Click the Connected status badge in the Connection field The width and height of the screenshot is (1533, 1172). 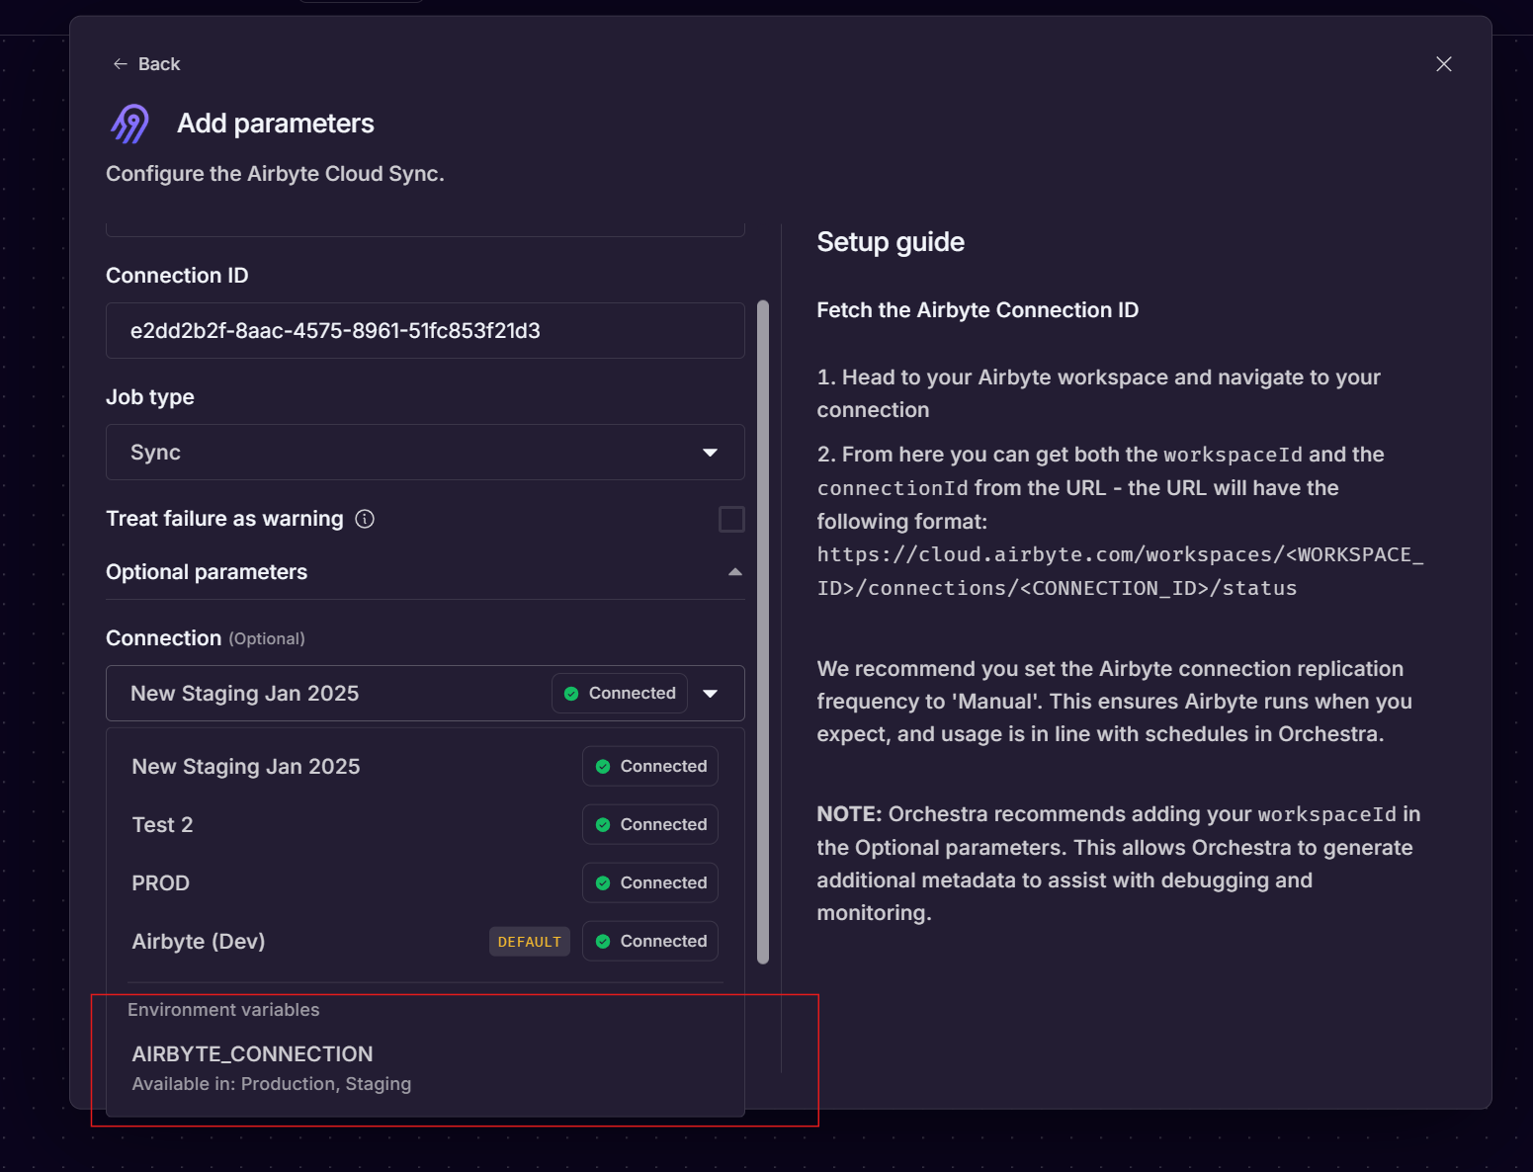[620, 694]
